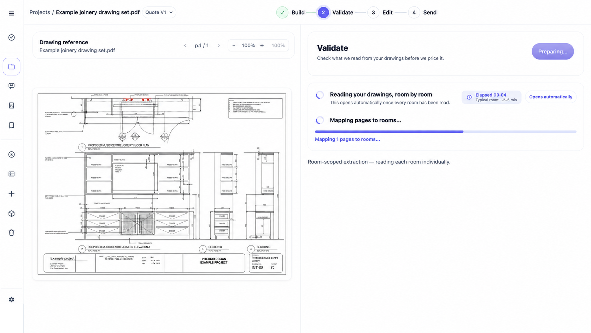The width and height of the screenshot is (591, 333).
Task: Click the Mapping 1 pages to rooms status
Action: pyautogui.click(x=347, y=139)
